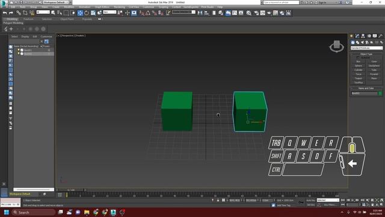Image resolution: width=385 pixels, height=217 pixels.
Task: Toggle the Auto Key button
Action: click(310, 200)
